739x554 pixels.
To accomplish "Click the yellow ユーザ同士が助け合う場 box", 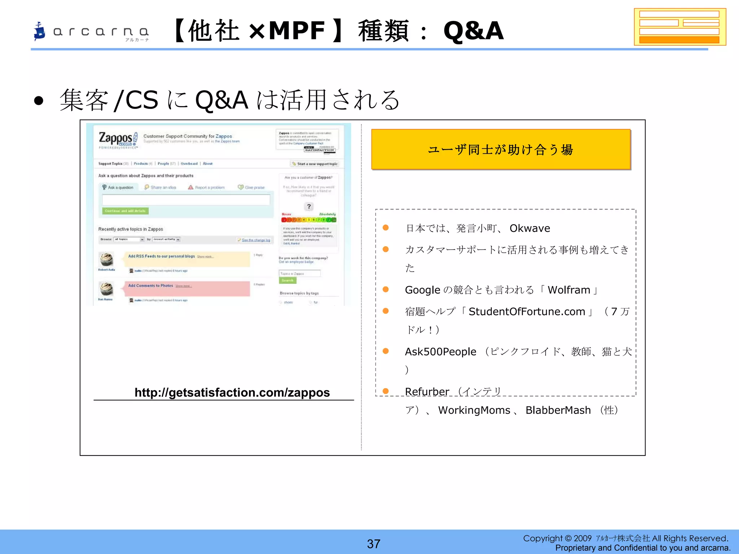I will pos(501,150).
